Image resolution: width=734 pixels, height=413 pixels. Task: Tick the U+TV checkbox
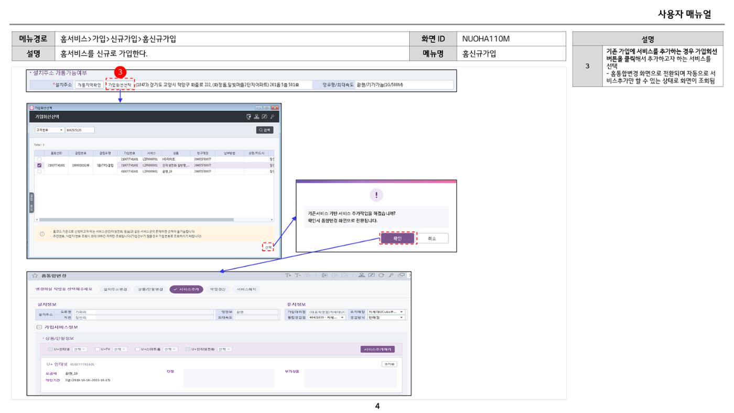tap(98, 349)
